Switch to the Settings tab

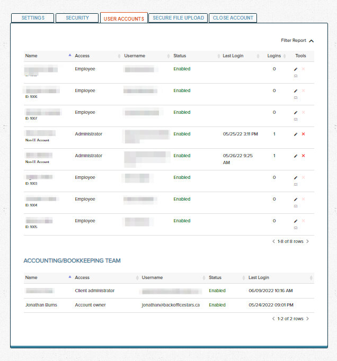click(x=33, y=18)
